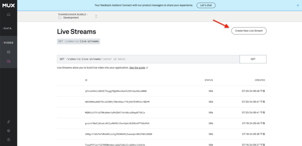Open the Help question mark icon
Viewport: 302px width, 146px height.
8,140
